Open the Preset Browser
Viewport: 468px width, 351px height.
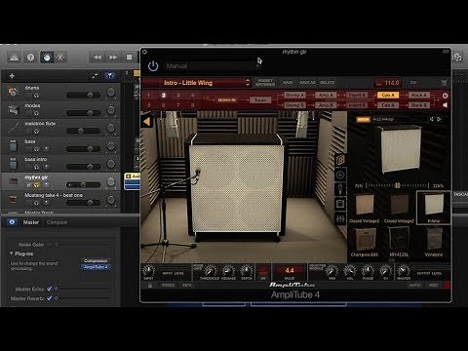click(265, 83)
